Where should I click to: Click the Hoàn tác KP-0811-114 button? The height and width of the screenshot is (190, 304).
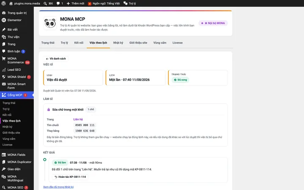[70, 177]
